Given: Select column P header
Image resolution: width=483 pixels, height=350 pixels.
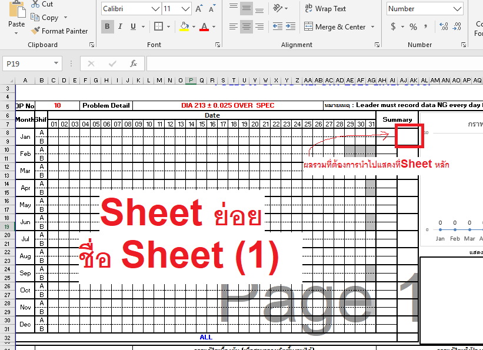Looking at the screenshot, I should tap(191, 81).
